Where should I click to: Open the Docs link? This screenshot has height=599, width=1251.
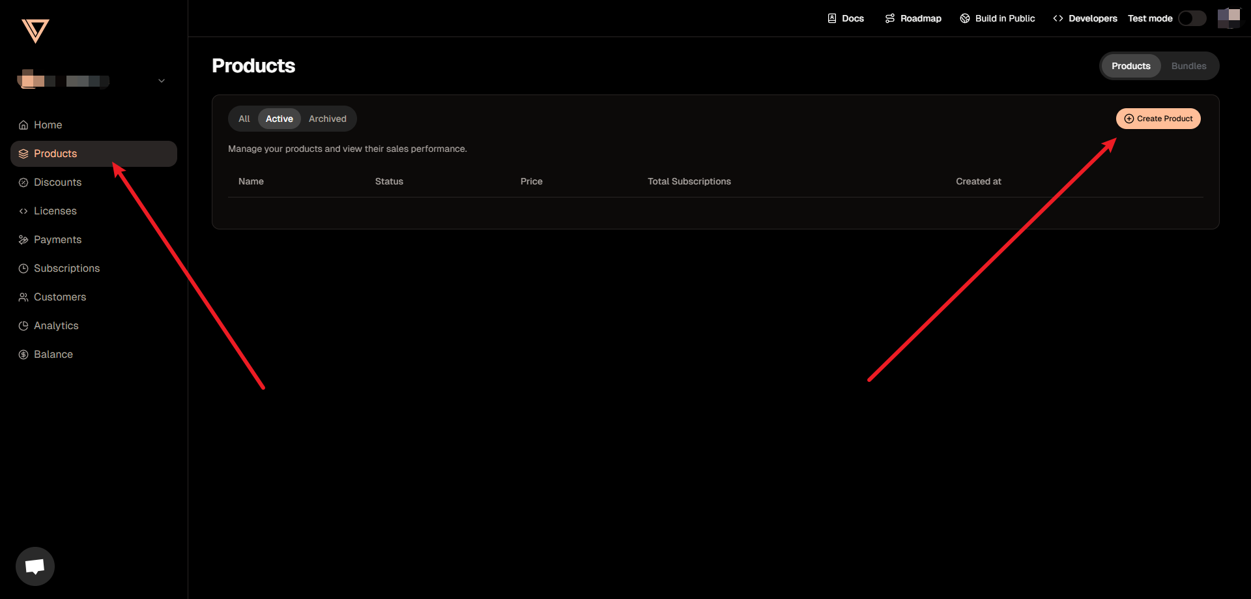tap(846, 18)
